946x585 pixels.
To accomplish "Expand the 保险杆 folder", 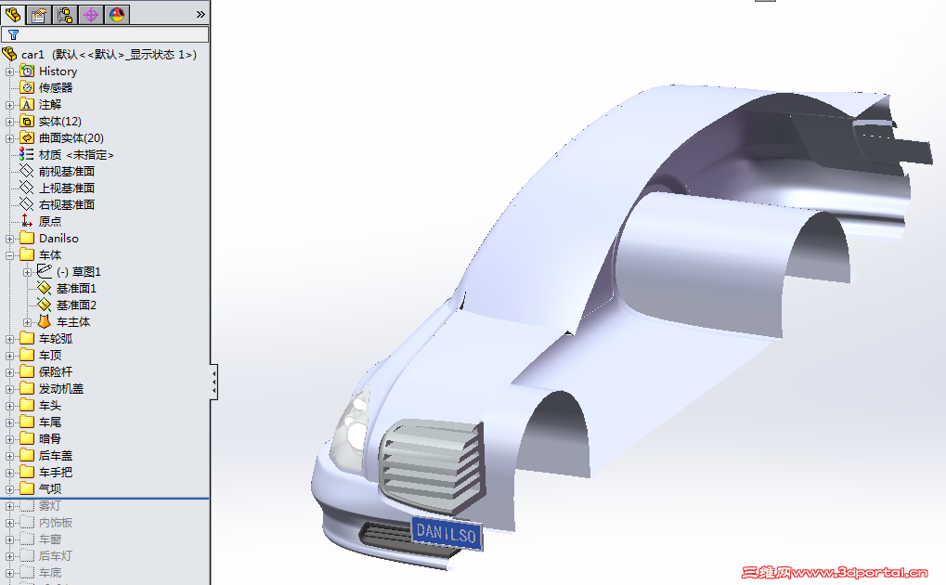I will (x=9, y=373).
